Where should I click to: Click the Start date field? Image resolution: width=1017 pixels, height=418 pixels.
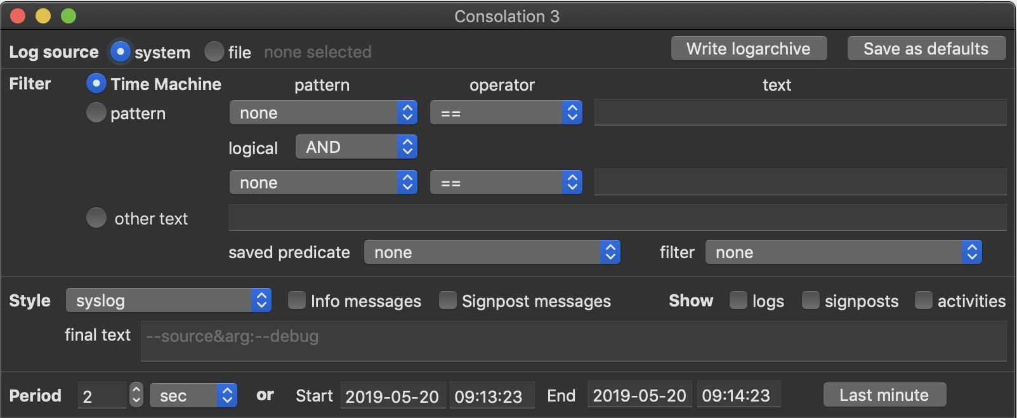tap(393, 396)
